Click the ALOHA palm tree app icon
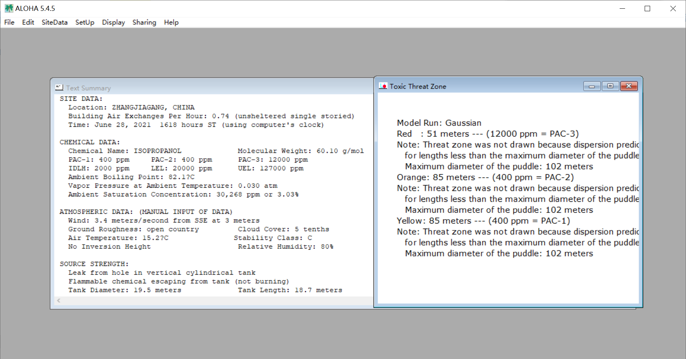 click(9, 8)
